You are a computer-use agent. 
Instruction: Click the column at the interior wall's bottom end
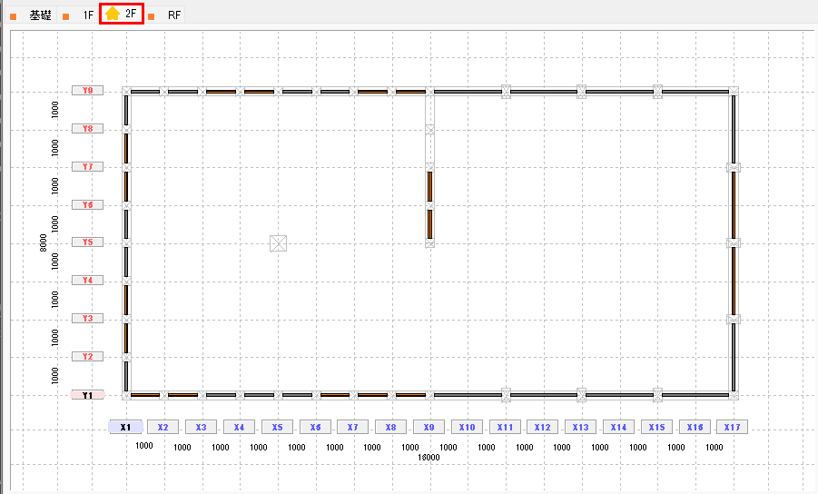pos(429,242)
